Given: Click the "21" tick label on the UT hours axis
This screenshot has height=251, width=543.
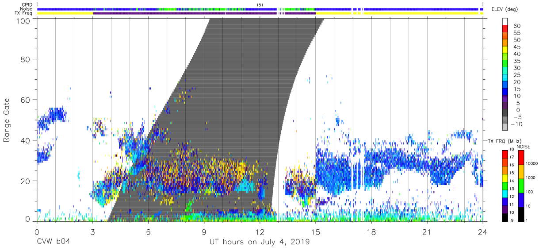Looking at the screenshot, I should point(427,232).
